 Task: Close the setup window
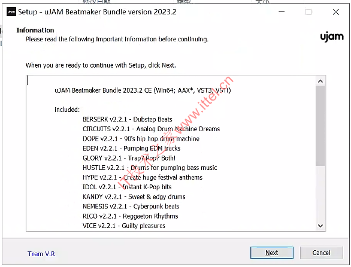(x=336, y=11)
